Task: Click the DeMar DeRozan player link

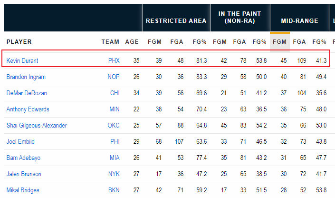Action: tap(27, 93)
